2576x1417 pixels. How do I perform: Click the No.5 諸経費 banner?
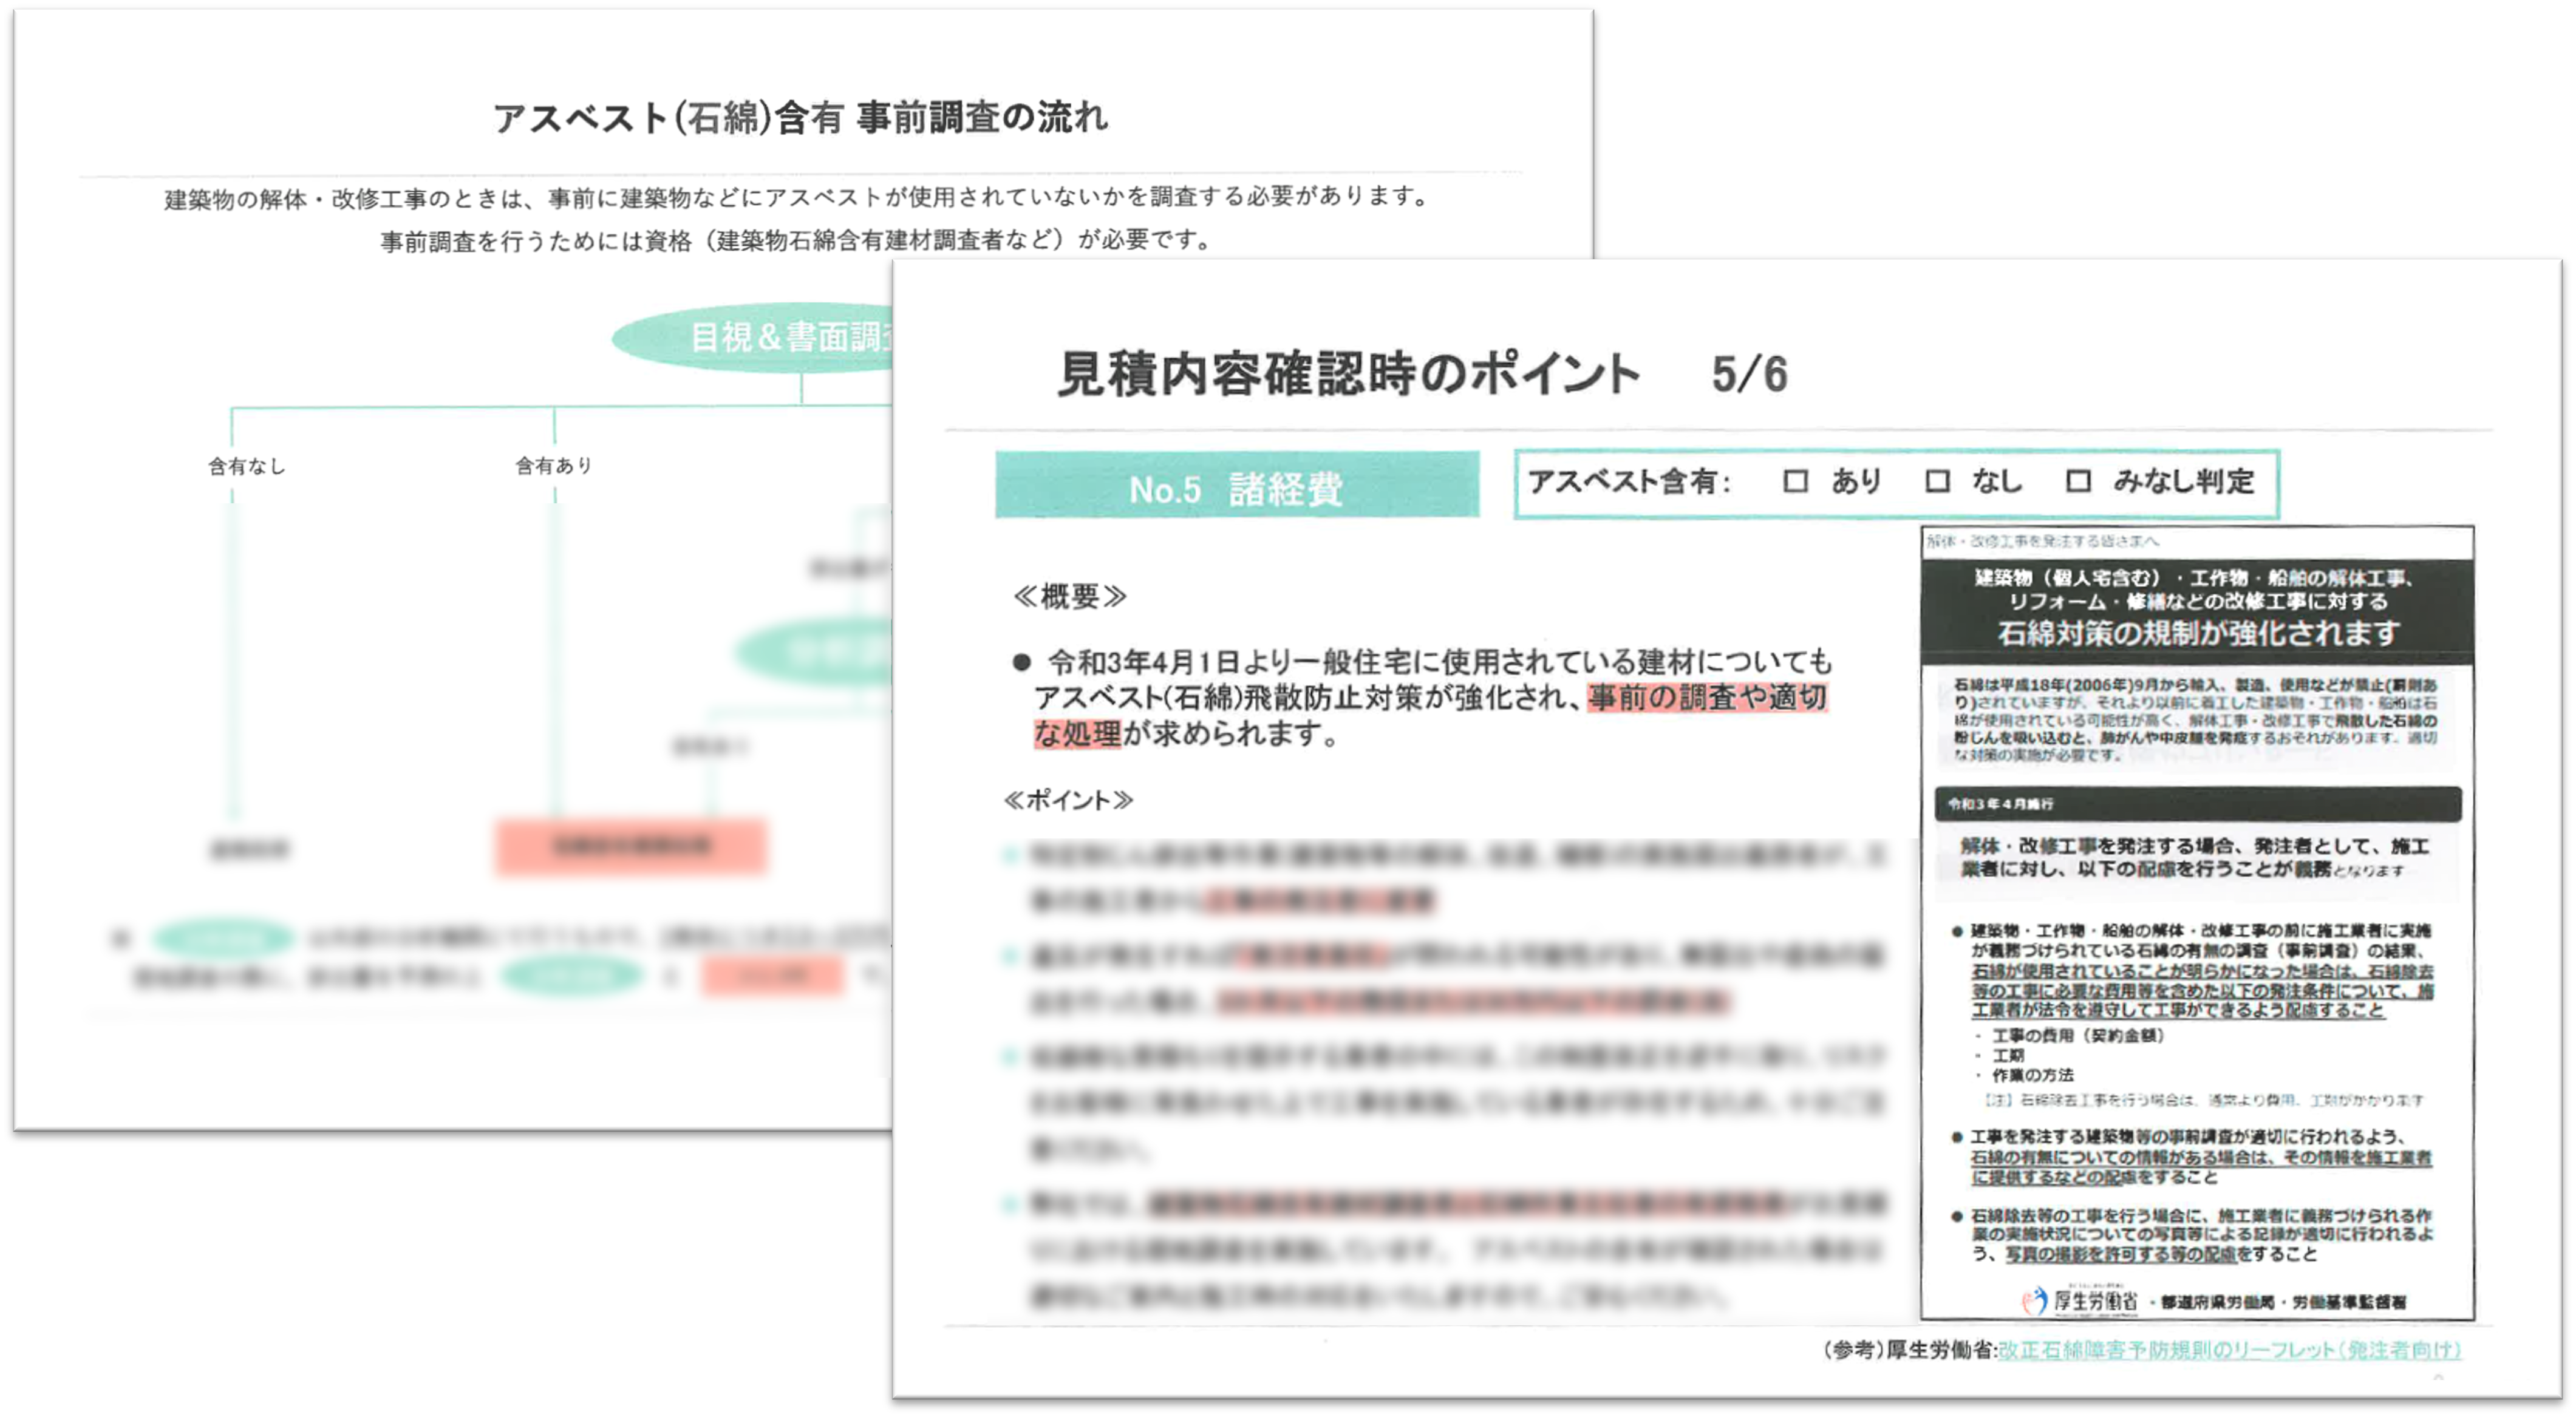coord(1237,487)
